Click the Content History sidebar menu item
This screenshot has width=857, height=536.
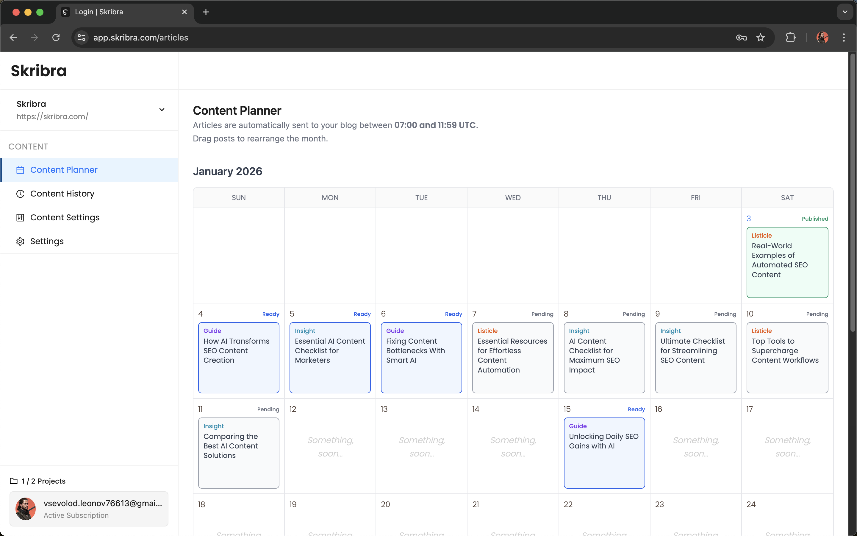click(62, 194)
